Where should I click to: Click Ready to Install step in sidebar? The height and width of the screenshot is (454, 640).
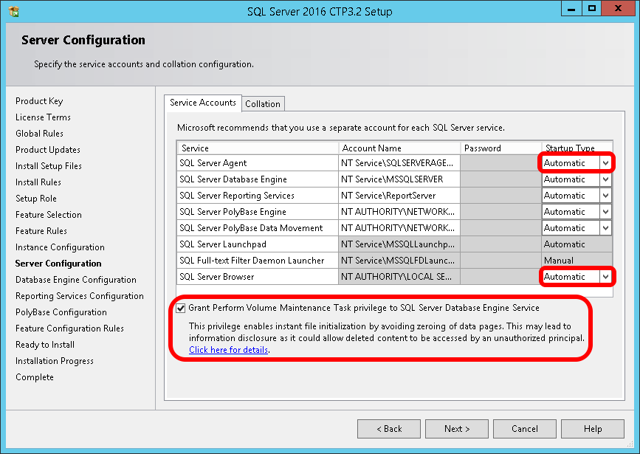pyautogui.click(x=45, y=345)
